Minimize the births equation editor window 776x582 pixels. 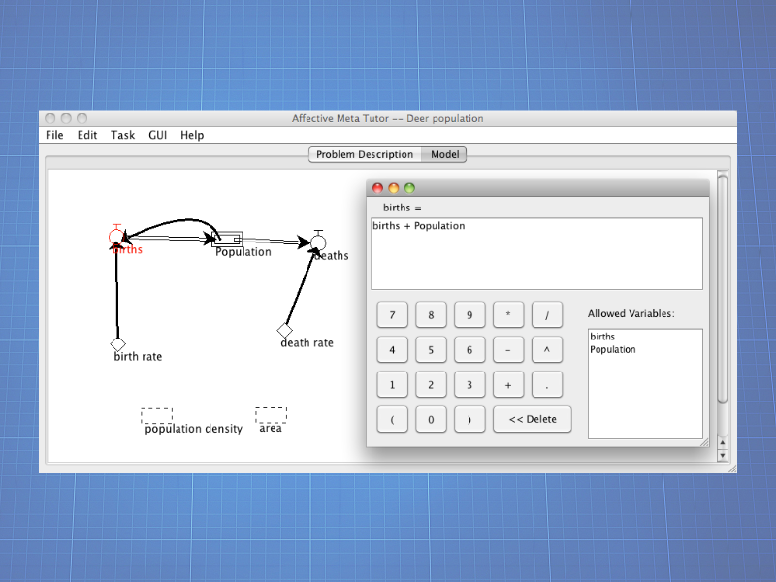tap(394, 188)
